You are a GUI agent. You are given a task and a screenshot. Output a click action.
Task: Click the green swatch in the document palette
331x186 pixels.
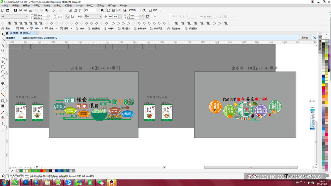[21, 171]
